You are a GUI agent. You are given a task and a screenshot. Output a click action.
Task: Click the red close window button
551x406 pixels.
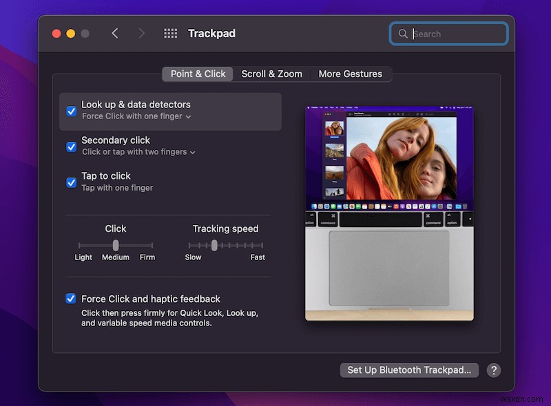tap(56, 34)
